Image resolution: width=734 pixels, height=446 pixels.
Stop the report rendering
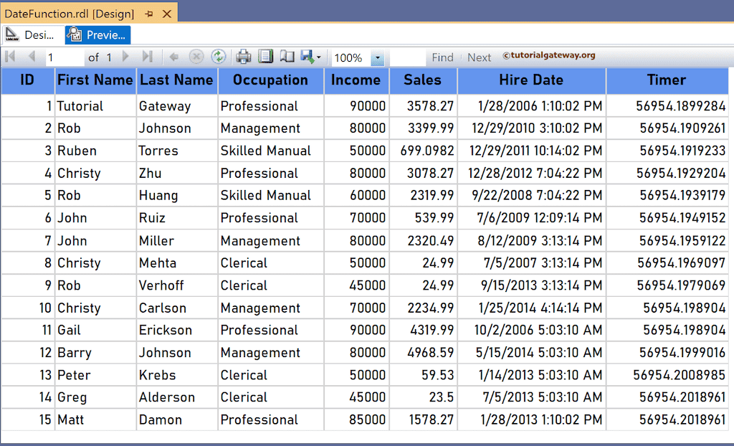197,57
